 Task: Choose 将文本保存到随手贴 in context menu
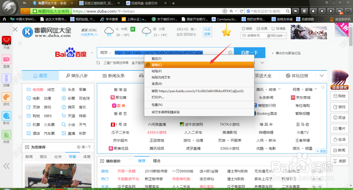pyautogui.click(x=199, y=112)
